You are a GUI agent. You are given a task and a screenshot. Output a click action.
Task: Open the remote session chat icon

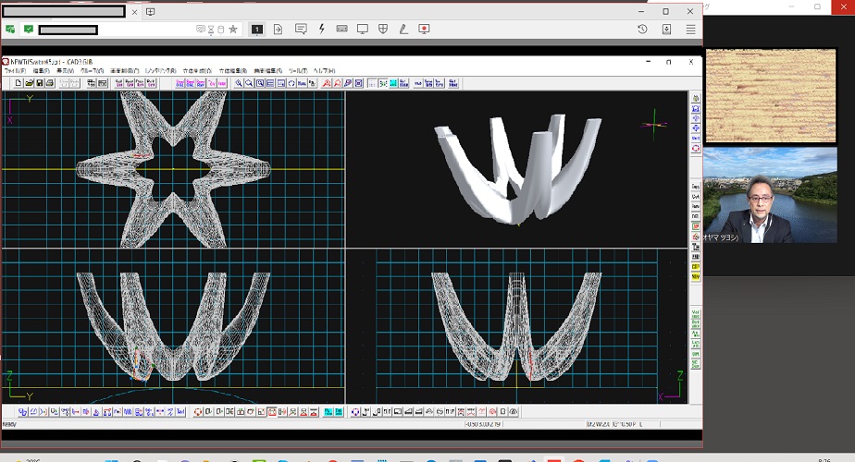[x=301, y=30]
